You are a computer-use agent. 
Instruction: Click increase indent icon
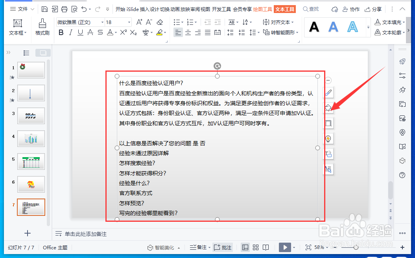tap(218, 22)
